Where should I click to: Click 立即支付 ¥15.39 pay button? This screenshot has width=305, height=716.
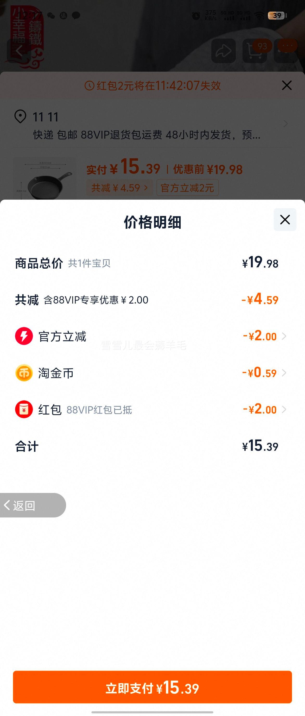(x=152, y=687)
